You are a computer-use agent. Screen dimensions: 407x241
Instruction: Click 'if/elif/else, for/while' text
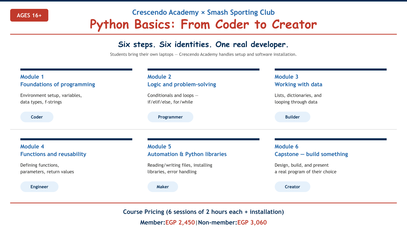tap(170, 102)
